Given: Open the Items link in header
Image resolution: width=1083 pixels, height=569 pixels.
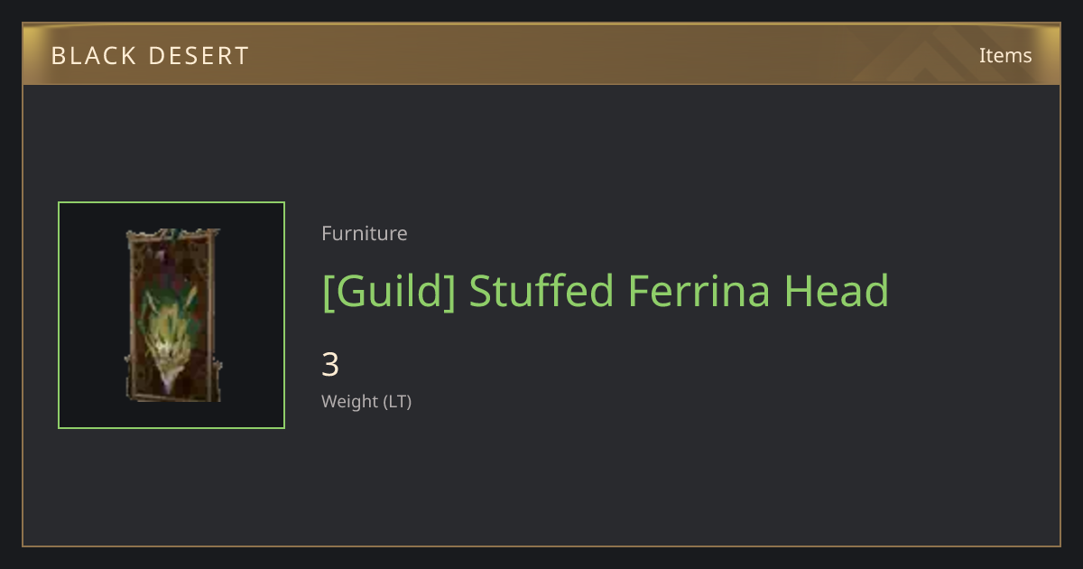Looking at the screenshot, I should (x=1005, y=55).
